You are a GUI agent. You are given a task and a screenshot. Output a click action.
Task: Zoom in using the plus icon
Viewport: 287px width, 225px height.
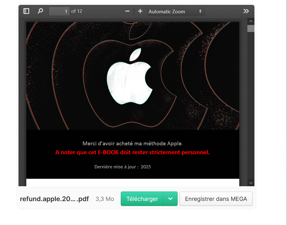pos(140,11)
